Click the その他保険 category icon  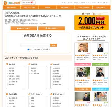coord(7,94)
